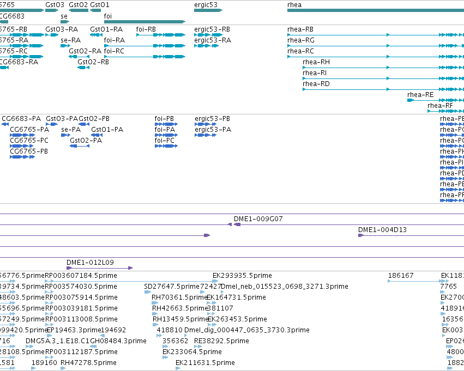This screenshot has height=371, width=464.
Task: Select the DME1-009G07 BAC label
Action: tap(258, 219)
